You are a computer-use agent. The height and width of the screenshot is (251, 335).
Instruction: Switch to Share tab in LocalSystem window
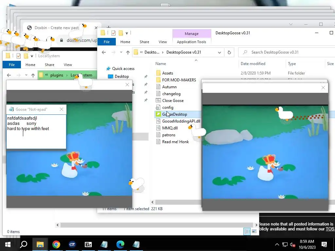[x=49, y=65]
